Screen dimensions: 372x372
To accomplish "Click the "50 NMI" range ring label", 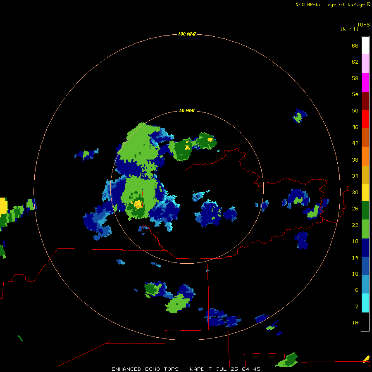I will [x=187, y=110].
